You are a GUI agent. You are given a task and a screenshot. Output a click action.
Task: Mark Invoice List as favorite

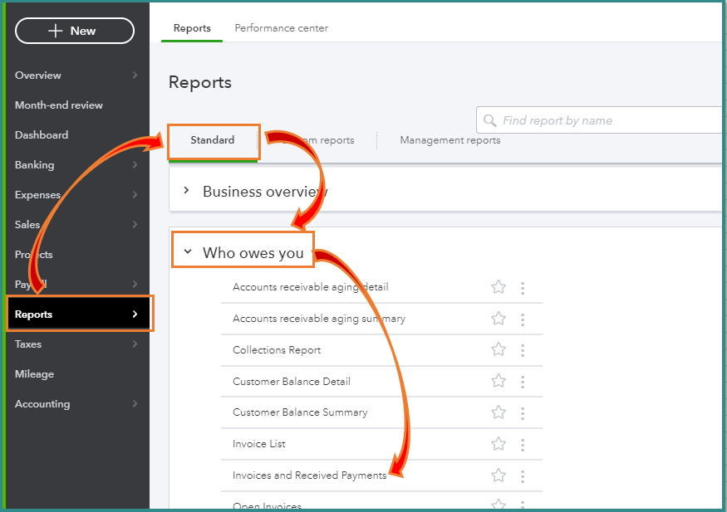pyautogui.click(x=499, y=444)
